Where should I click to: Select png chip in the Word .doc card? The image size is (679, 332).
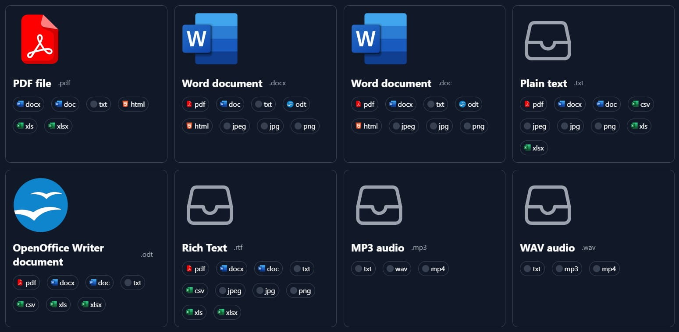pyautogui.click(x=473, y=126)
